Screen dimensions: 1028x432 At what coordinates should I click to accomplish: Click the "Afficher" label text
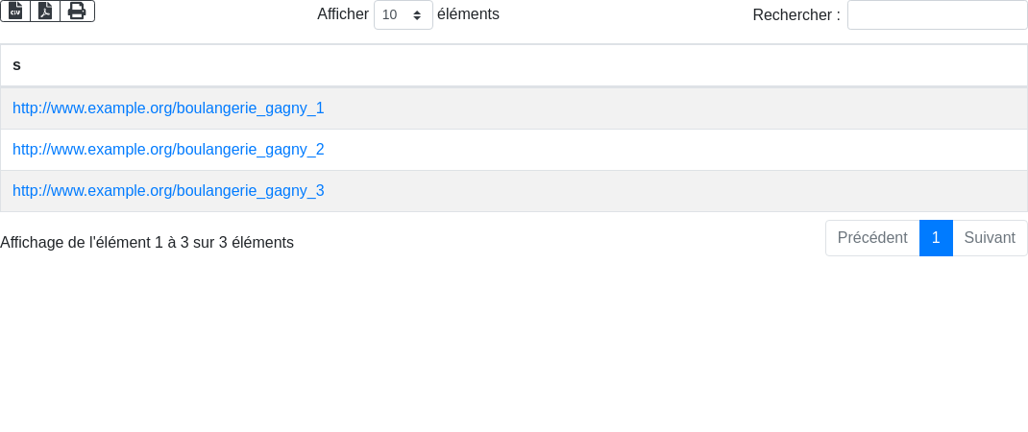click(x=343, y=14)
